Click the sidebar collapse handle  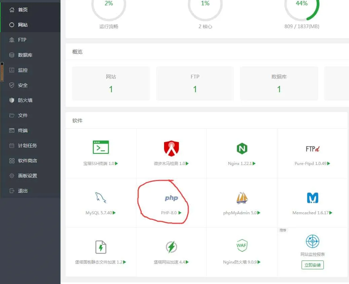(x=2, y=72)
